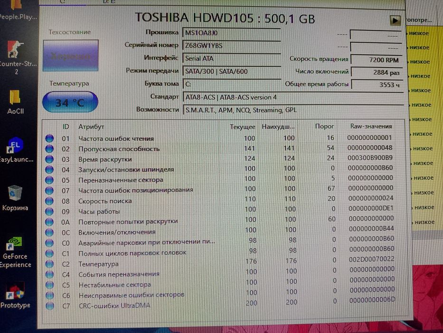Select raw value 002D00070022
The width and height of the screenshot is (443, 333).
click(372, 259)
